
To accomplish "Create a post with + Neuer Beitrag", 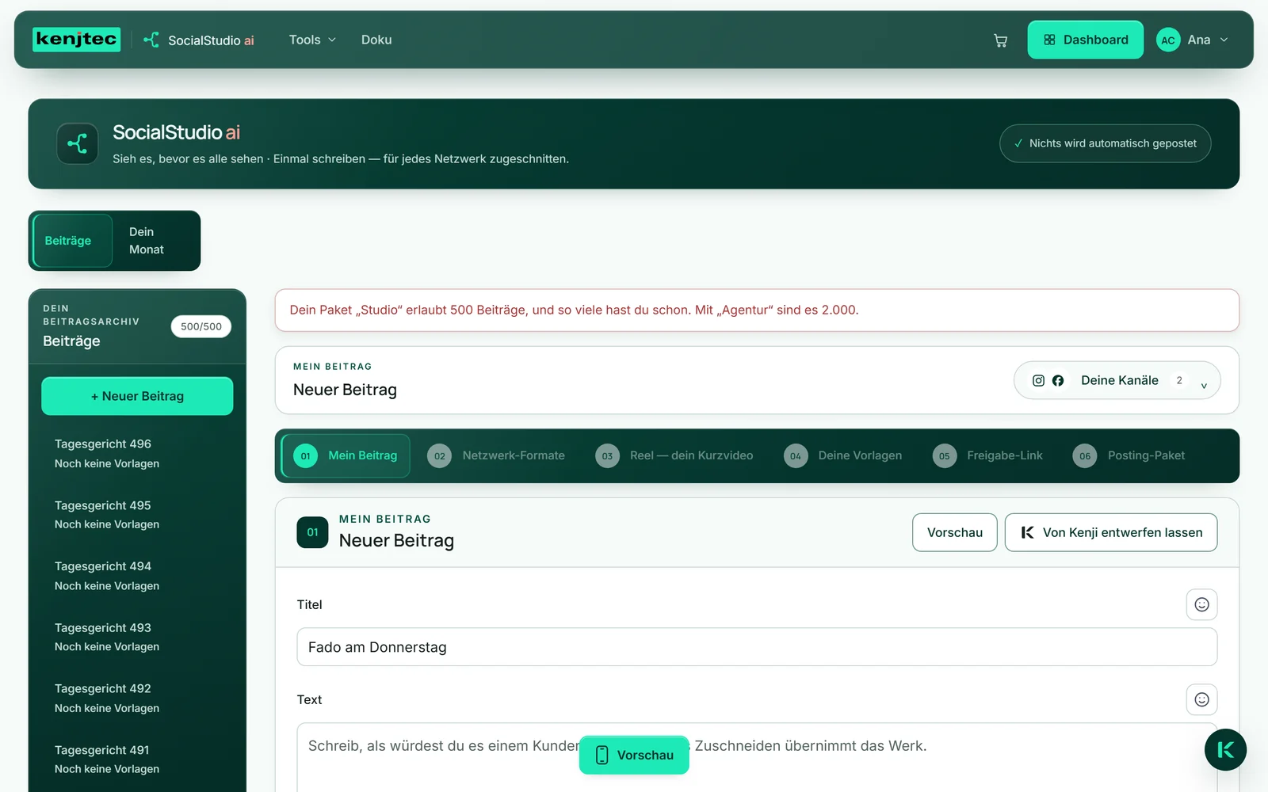I will click(137, 396).
